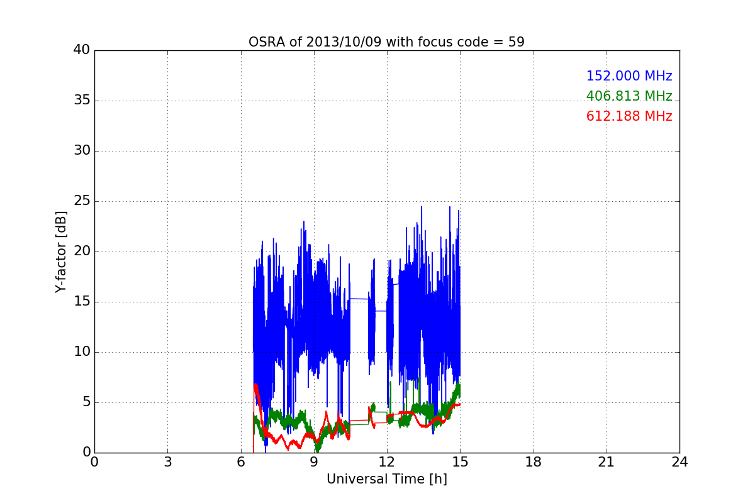Viewport: 755px width, 503px height.
Task: Click x-axis tick label 0
Action: coord(94,462)
